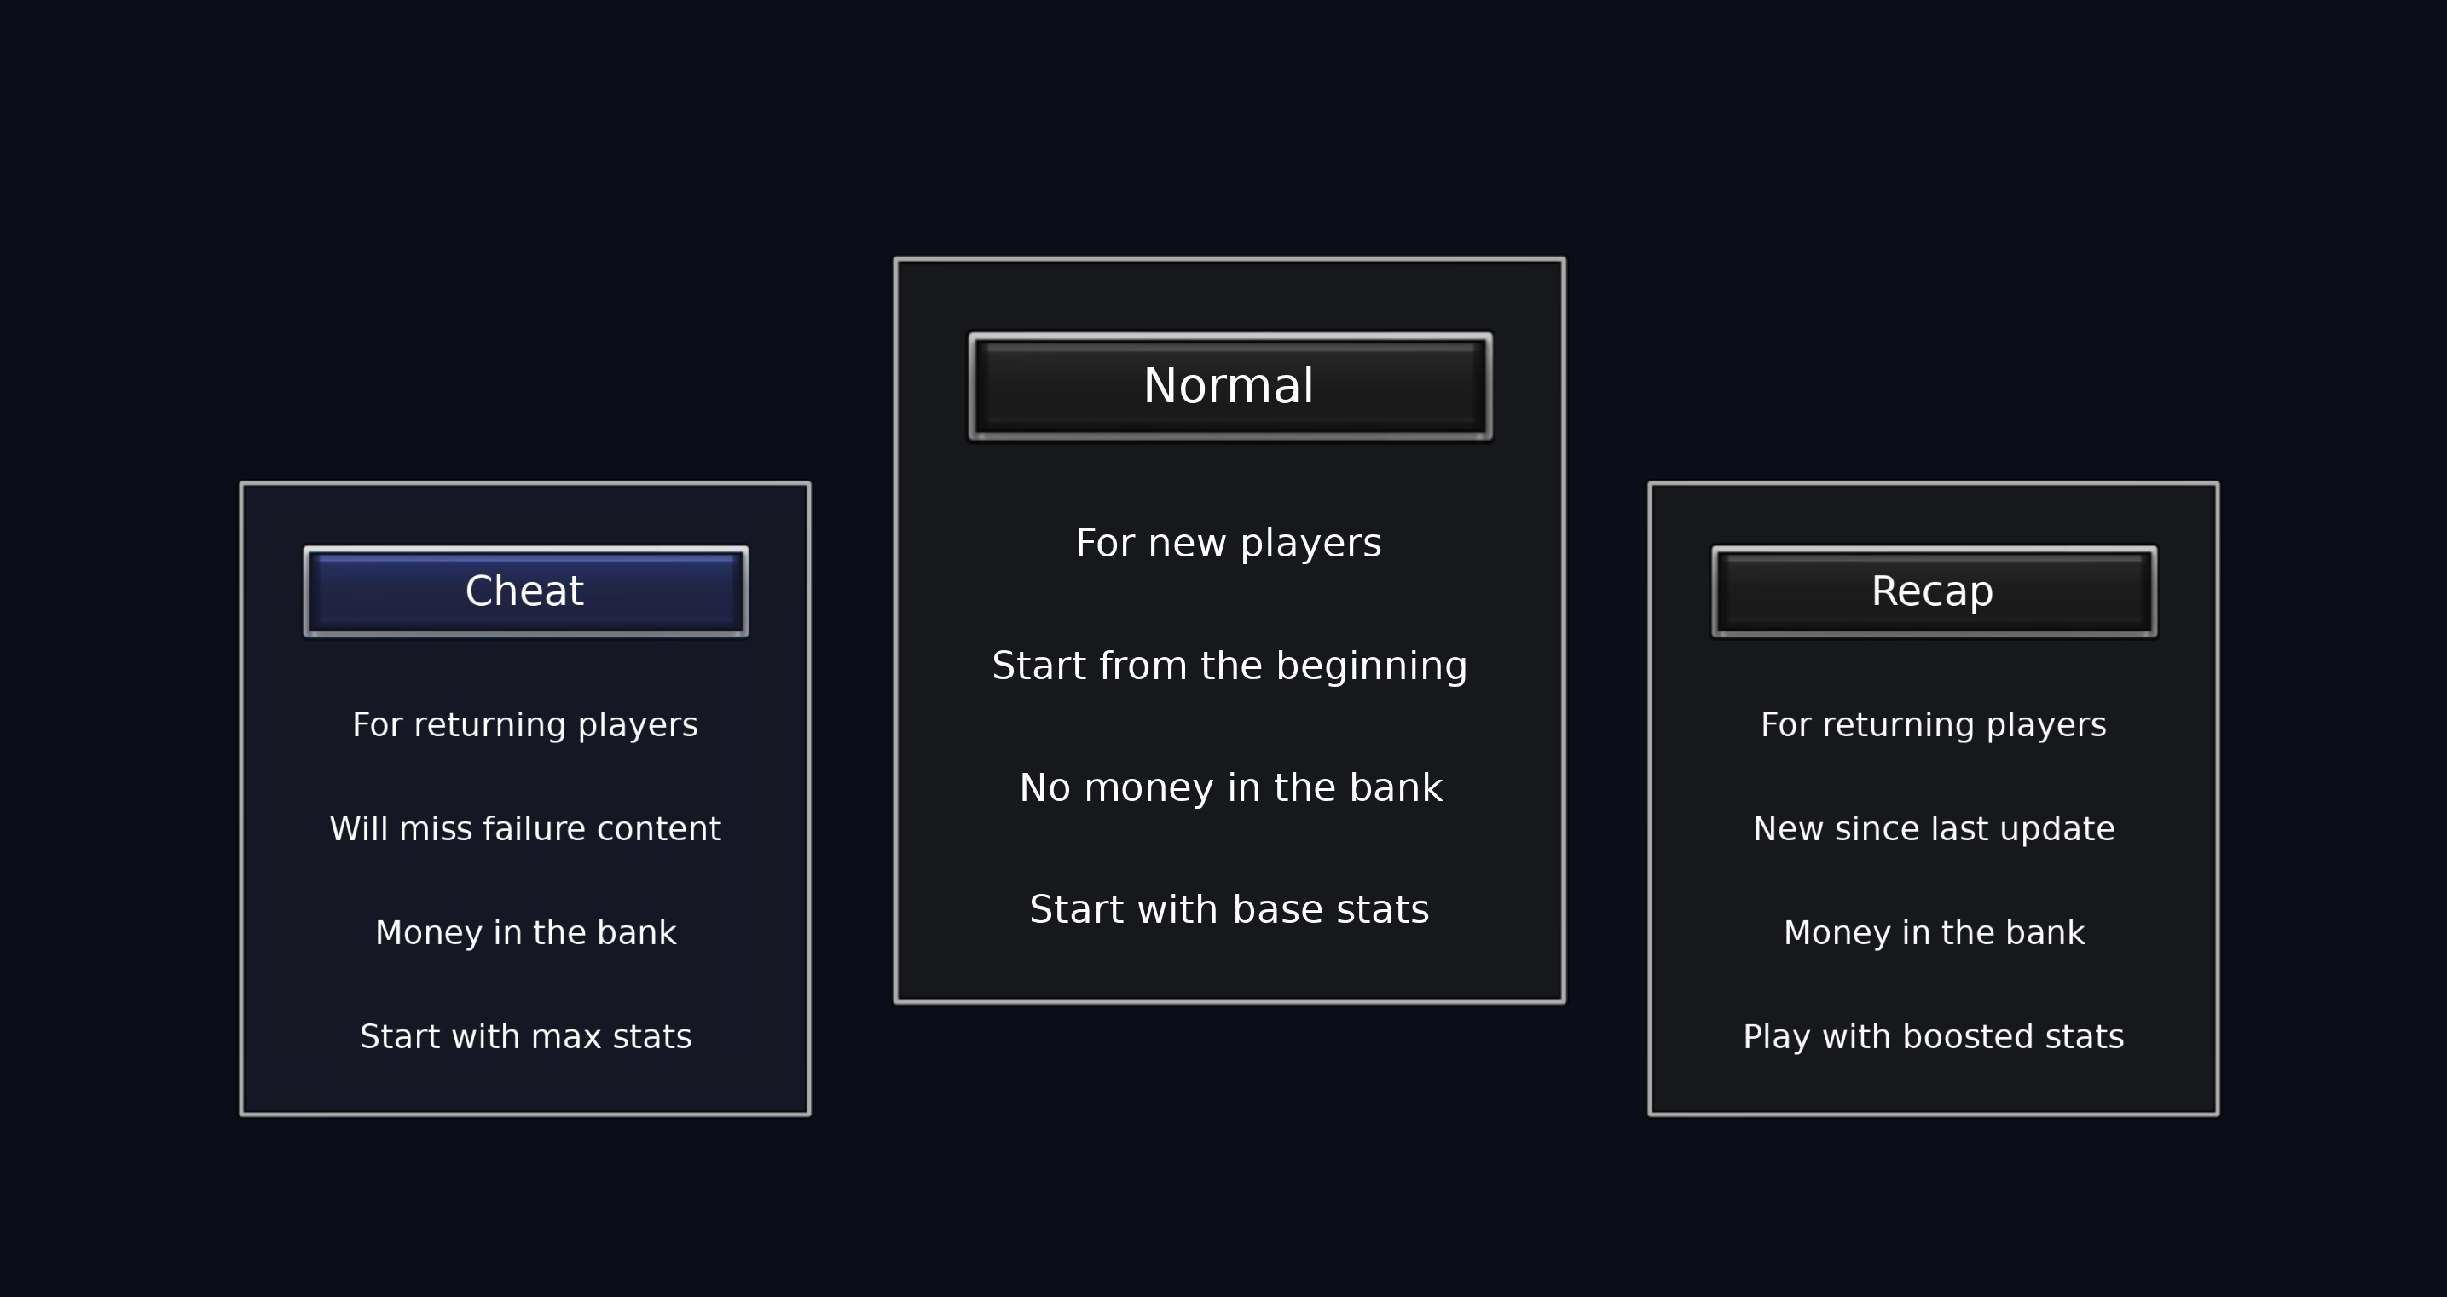Click 'For returning players' in Cheat panel

click(525, 724)
